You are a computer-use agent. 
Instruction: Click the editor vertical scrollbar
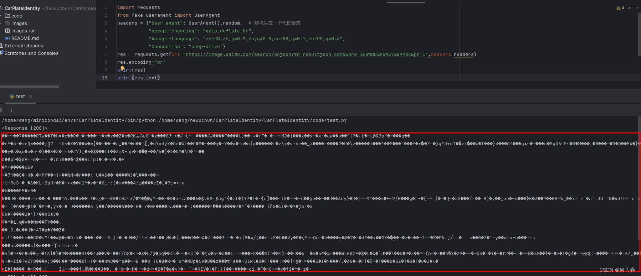639,35
